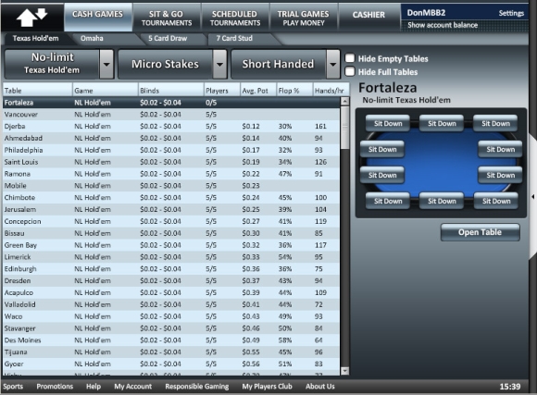The width and height of the screenshot is (537, 395).
Task: Open the Sports link in footer
Action: coord(13,387)
